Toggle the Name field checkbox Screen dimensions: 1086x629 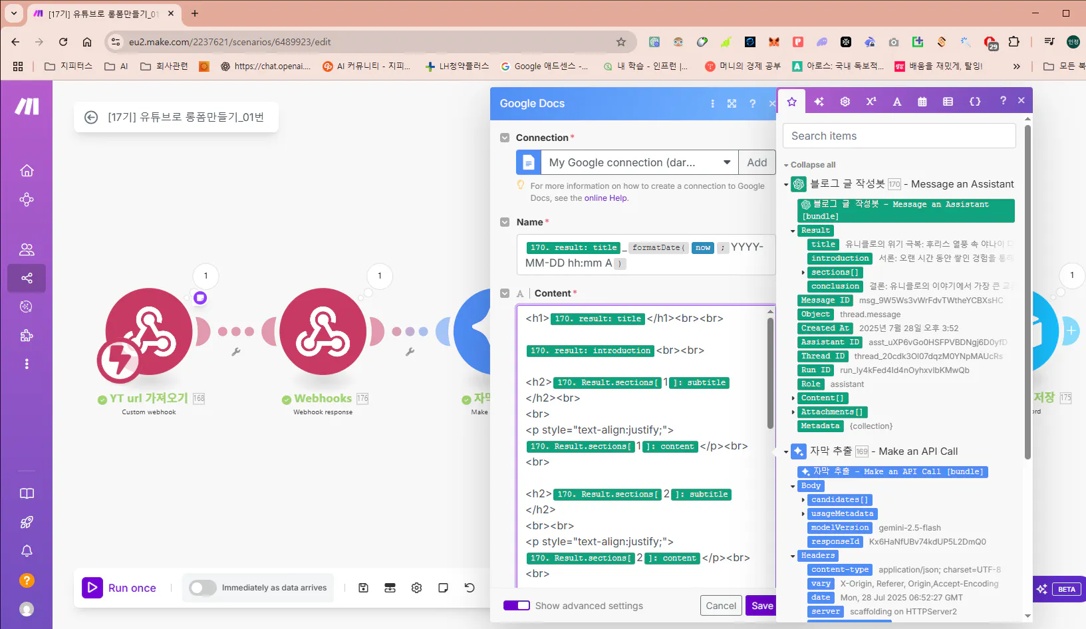pos(505,222)
